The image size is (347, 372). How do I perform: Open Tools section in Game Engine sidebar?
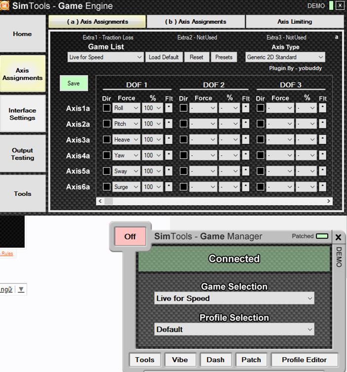coord(23,193)
